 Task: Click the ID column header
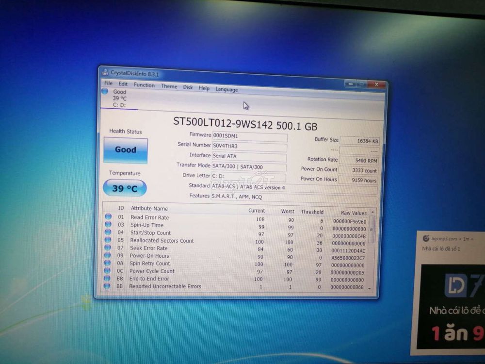[x=121, y=208]
